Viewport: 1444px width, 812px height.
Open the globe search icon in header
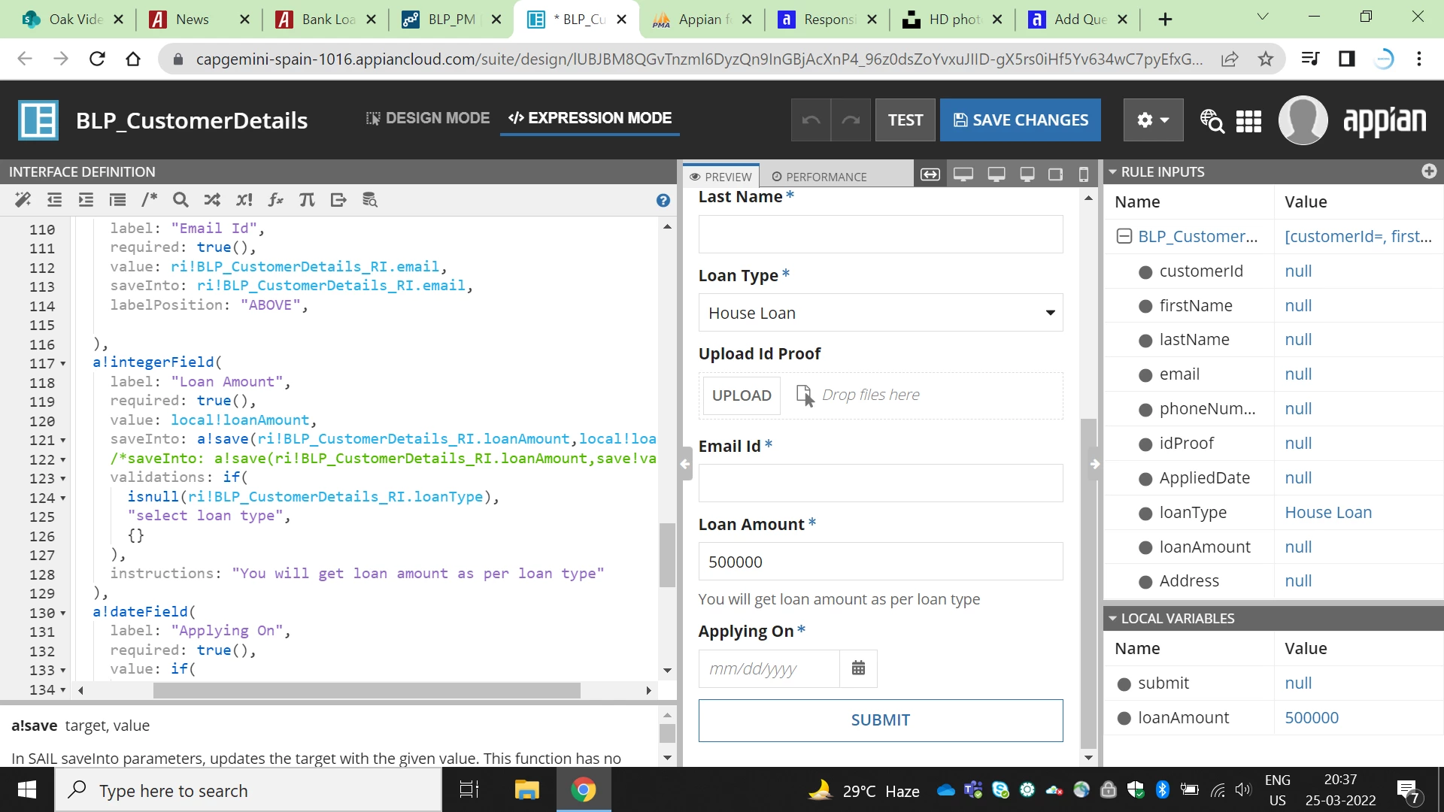pos(1212,120)
